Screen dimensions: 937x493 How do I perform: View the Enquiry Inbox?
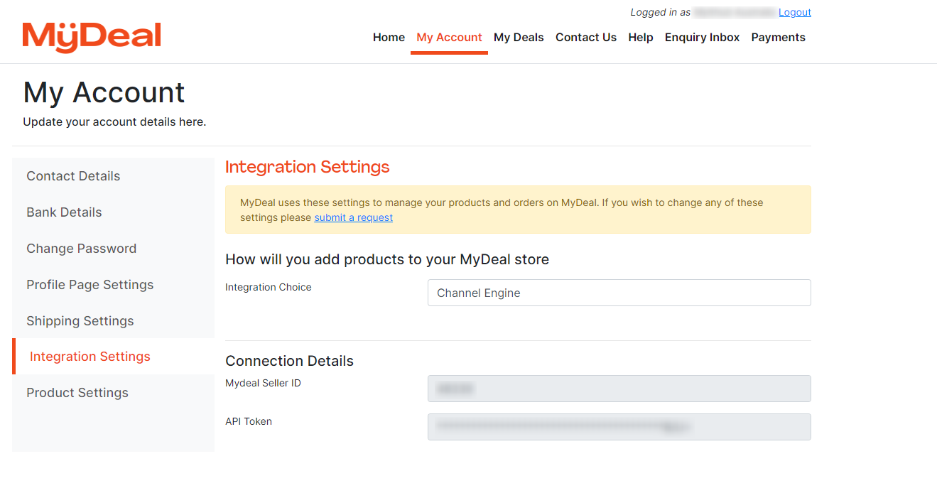click(x=703, y=38)
